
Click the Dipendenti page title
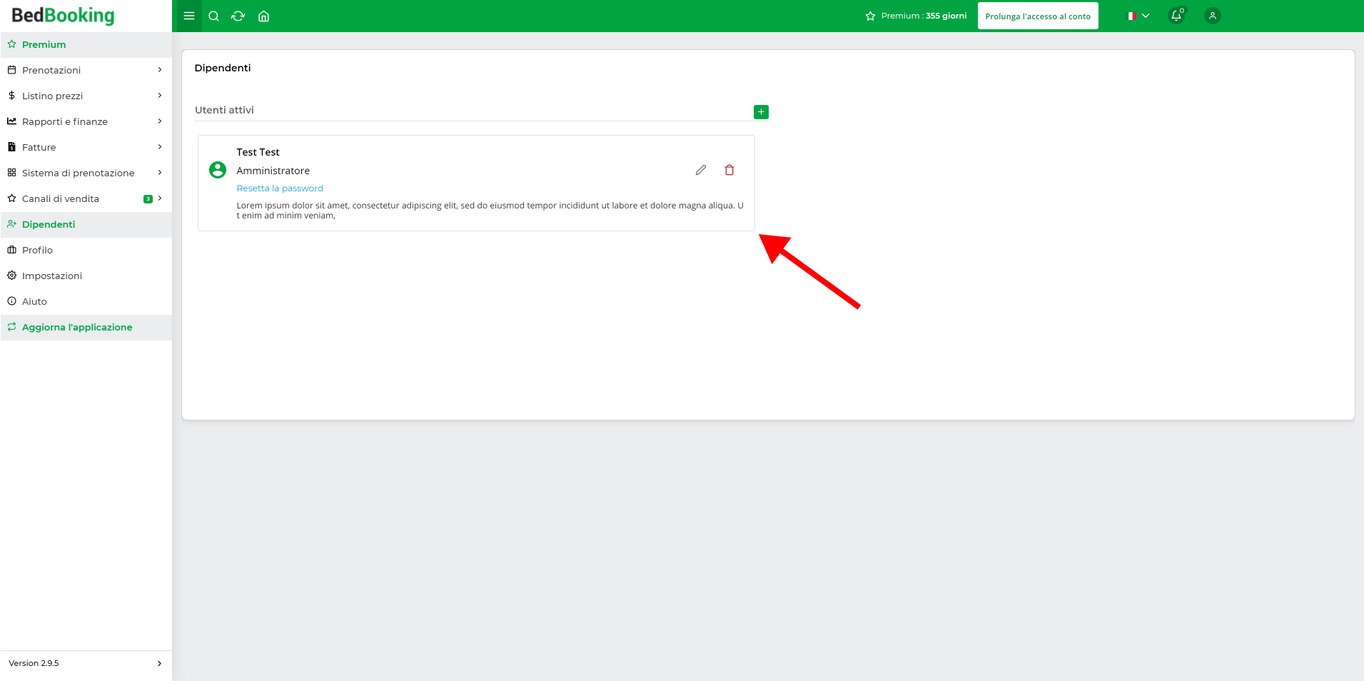click(x=223, y=68)
